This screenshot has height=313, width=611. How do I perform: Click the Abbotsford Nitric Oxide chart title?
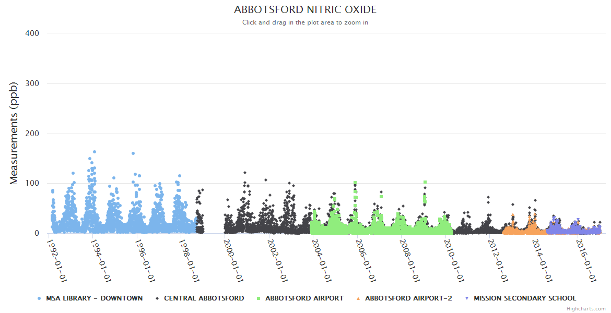(x=305, y=10)
